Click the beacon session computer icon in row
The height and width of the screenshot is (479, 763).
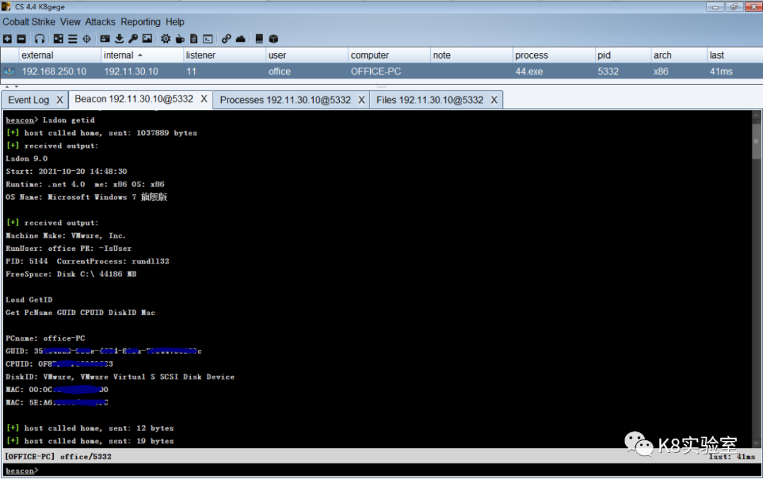[x=8, y=71]
